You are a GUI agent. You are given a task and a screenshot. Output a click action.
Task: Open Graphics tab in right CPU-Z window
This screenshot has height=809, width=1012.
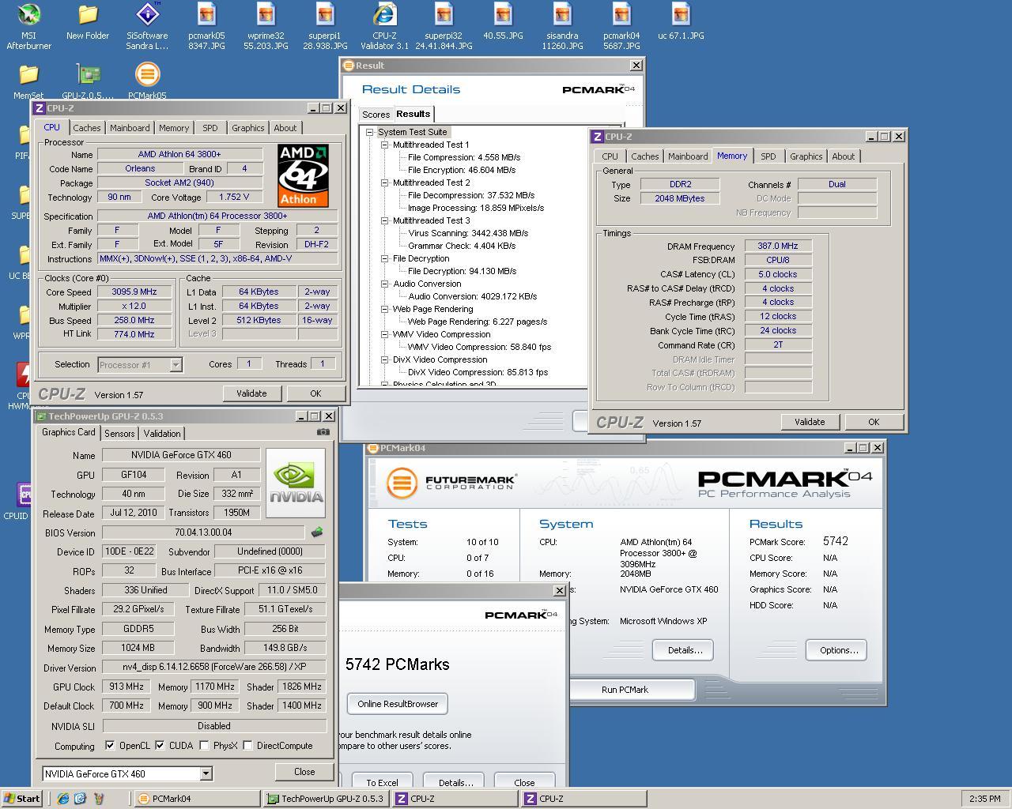coord(806,156)
